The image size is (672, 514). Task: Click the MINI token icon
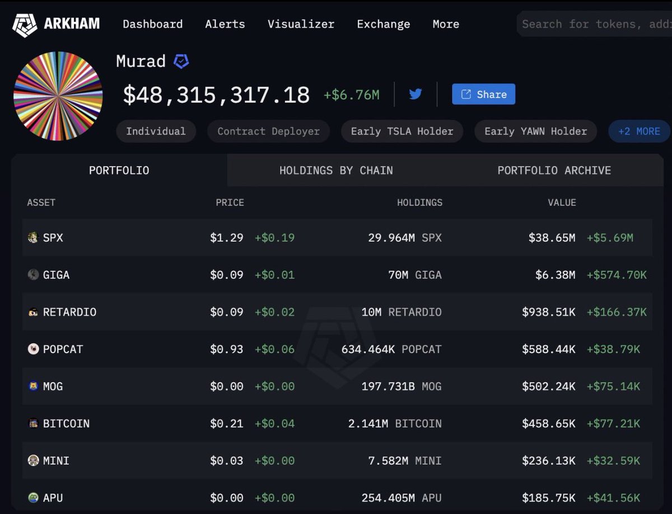pos(33,460)
